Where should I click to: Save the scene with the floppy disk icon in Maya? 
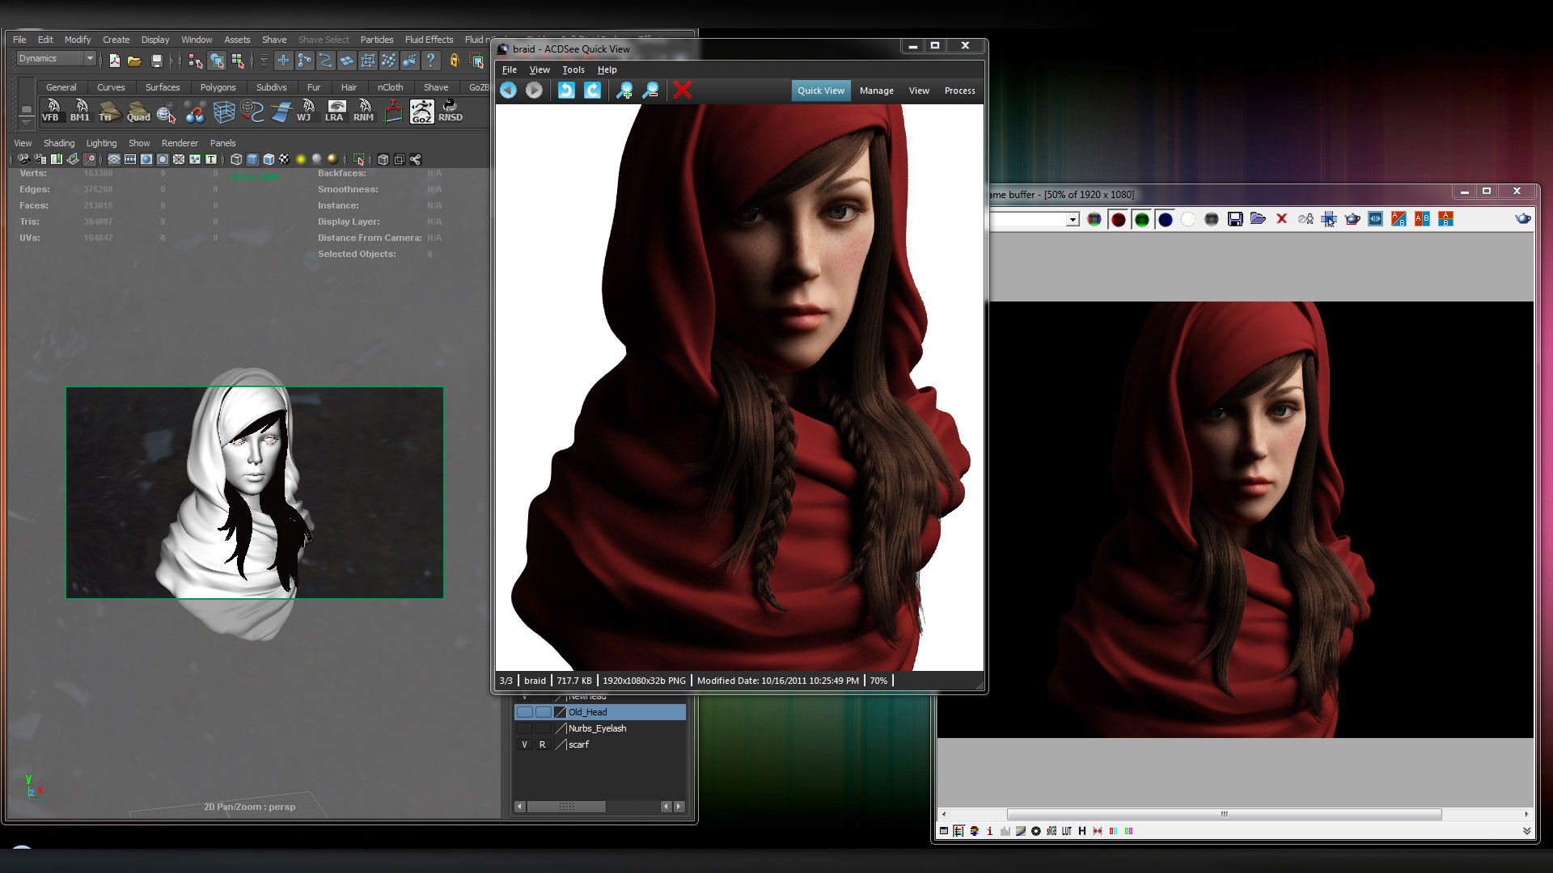tap(157, 61)
